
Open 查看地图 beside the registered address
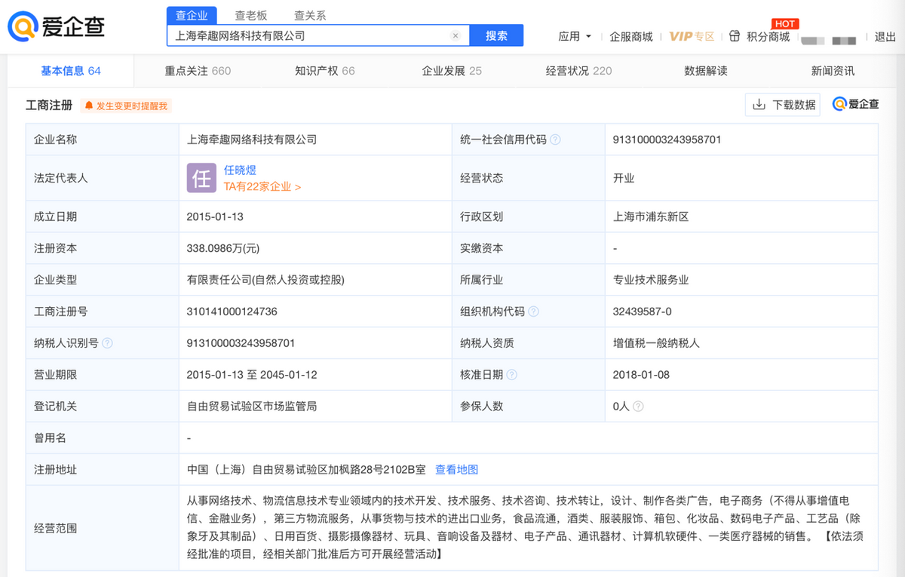click(456, 469)
